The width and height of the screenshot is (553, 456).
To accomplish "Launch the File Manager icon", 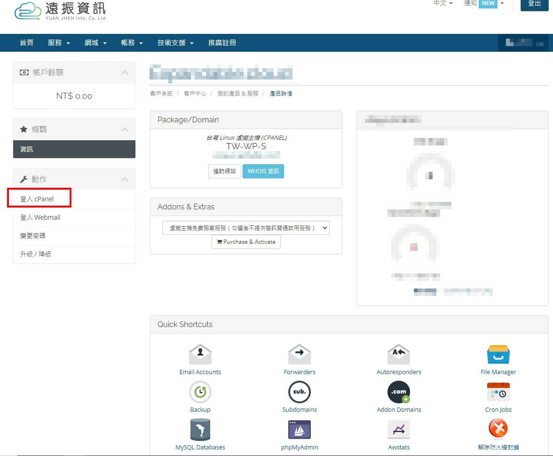I will pos(498,354).
